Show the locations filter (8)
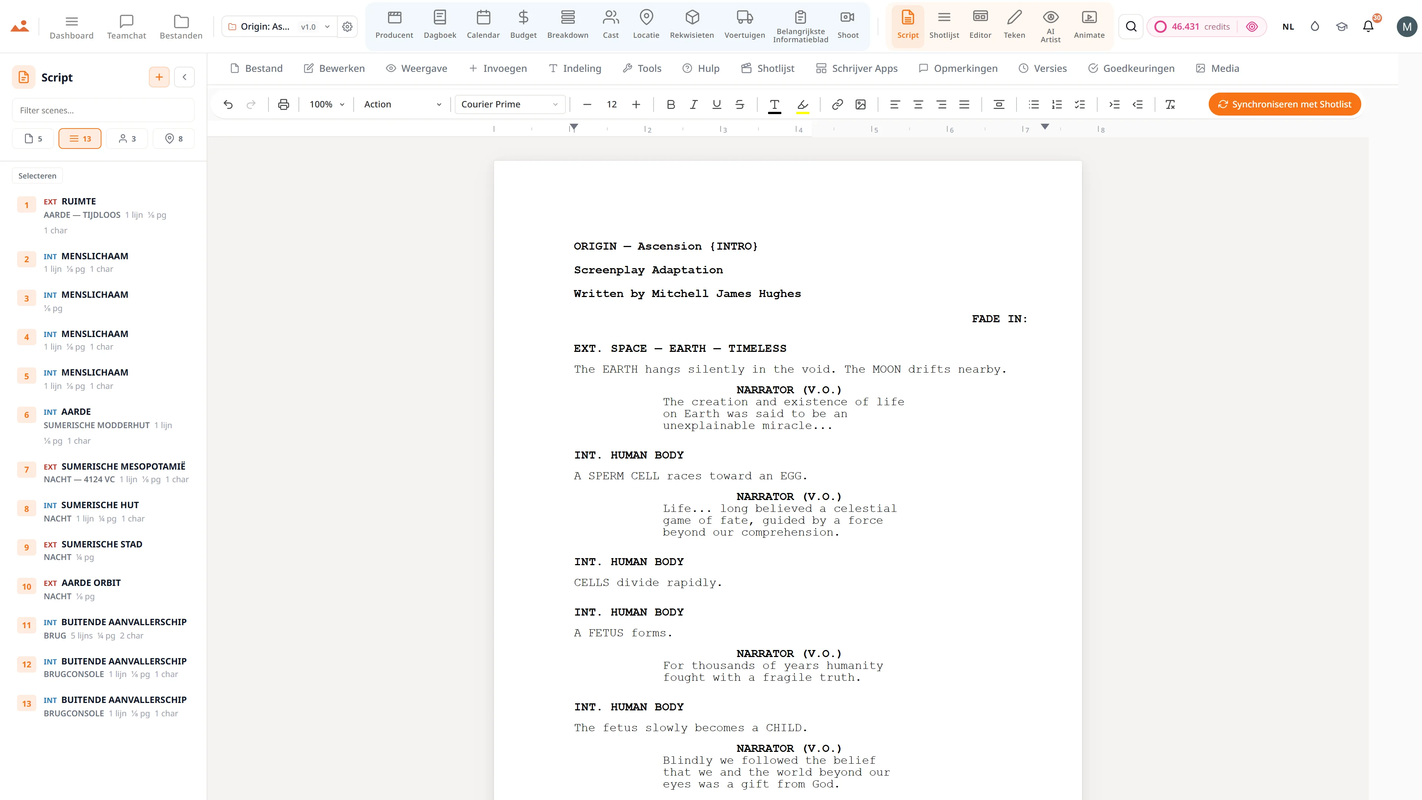The height and width of the screenshot is (800, 1422). tap(174, 139)
